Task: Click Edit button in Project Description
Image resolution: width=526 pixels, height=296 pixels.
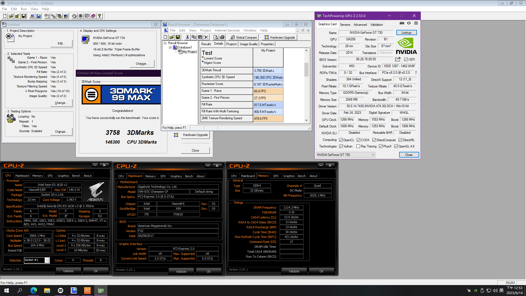Action: pos(61,43)
